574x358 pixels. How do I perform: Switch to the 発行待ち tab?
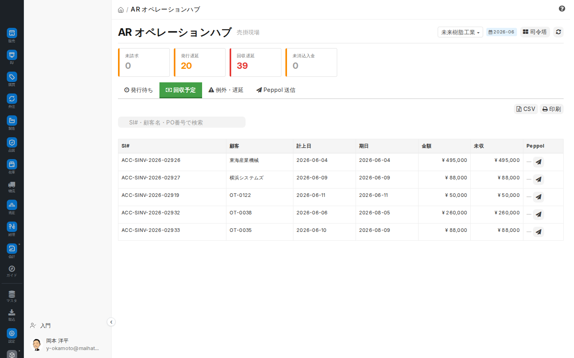[x=138, y=90]
